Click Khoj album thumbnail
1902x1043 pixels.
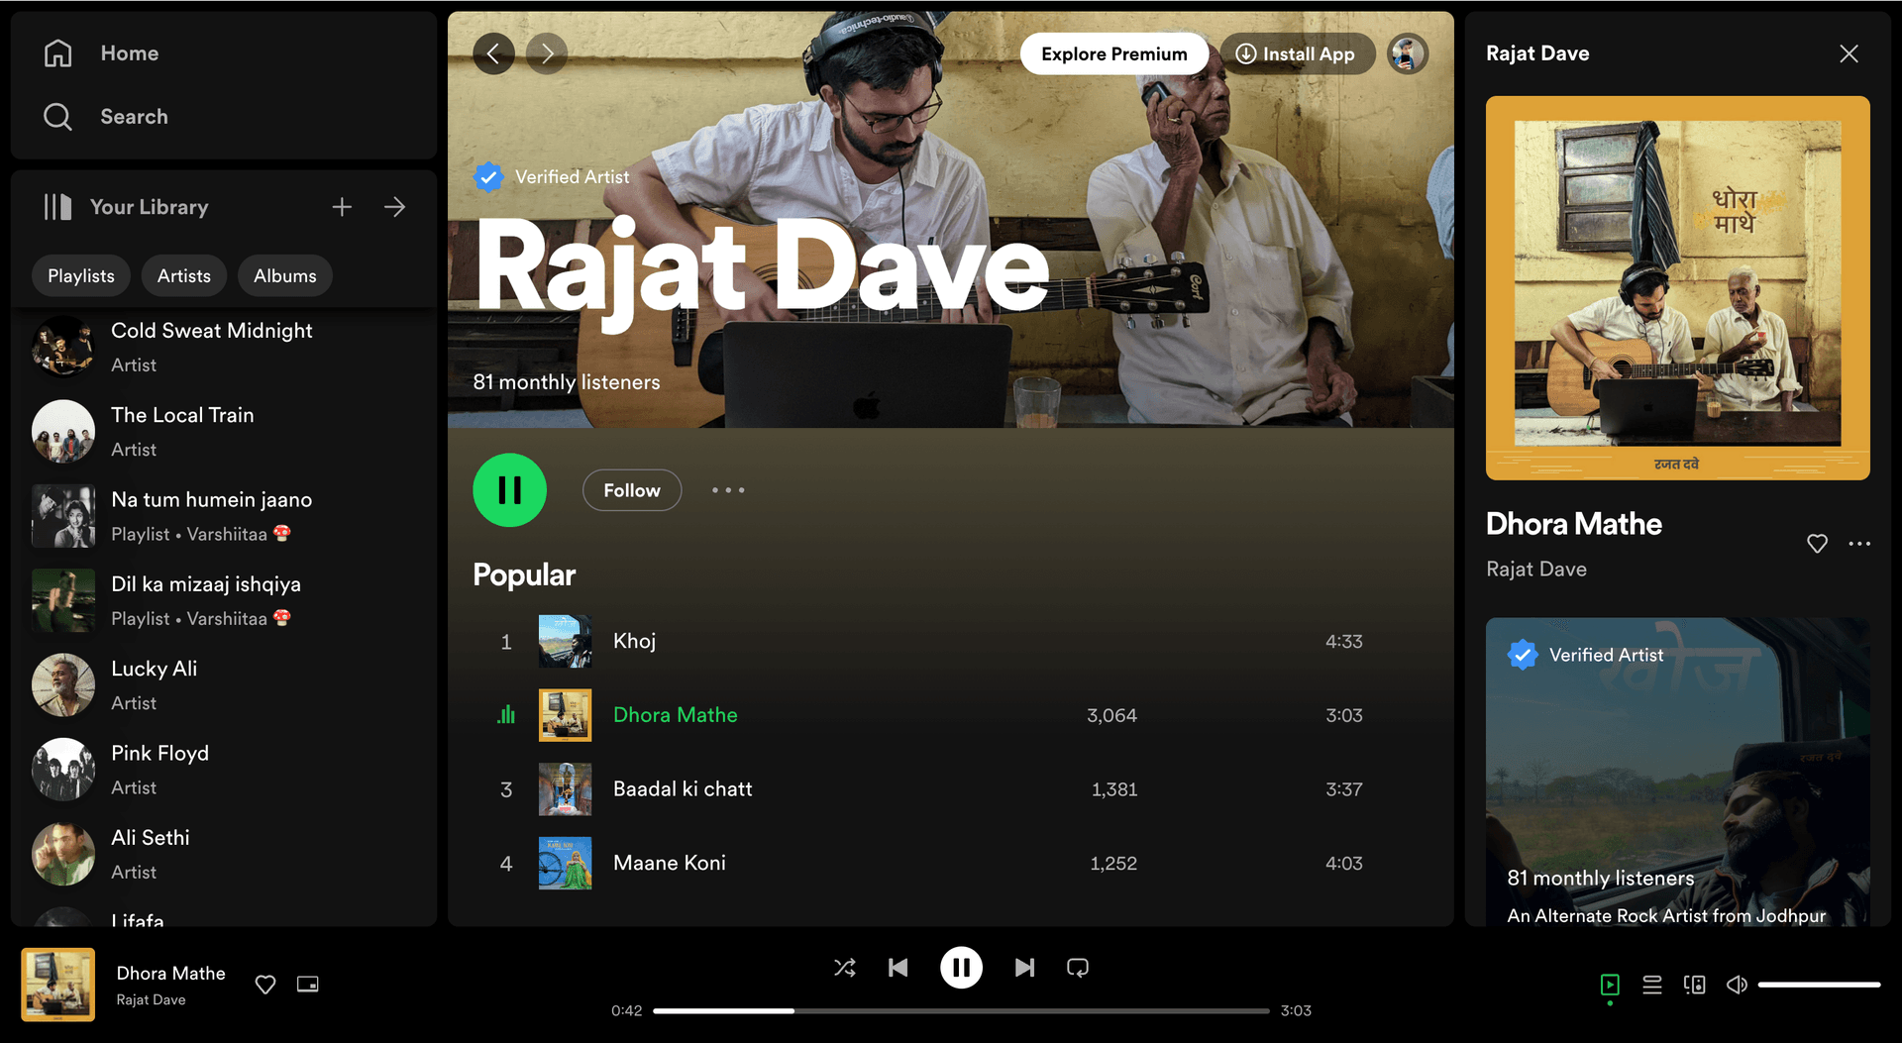coord(565,642)
